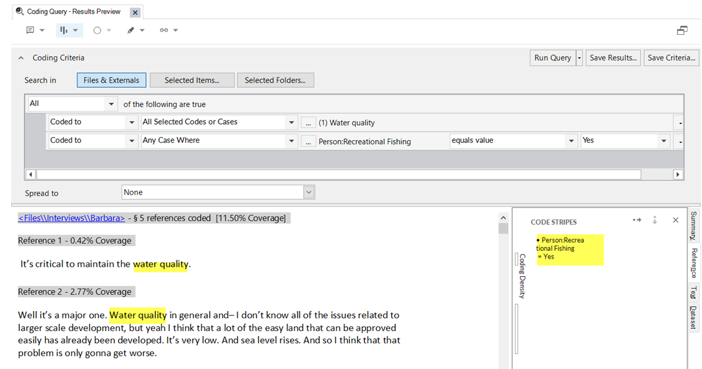Click the code stripes down-arrow icon
The width and height of the screenshot is (702, 369).
tap(655, 220)
